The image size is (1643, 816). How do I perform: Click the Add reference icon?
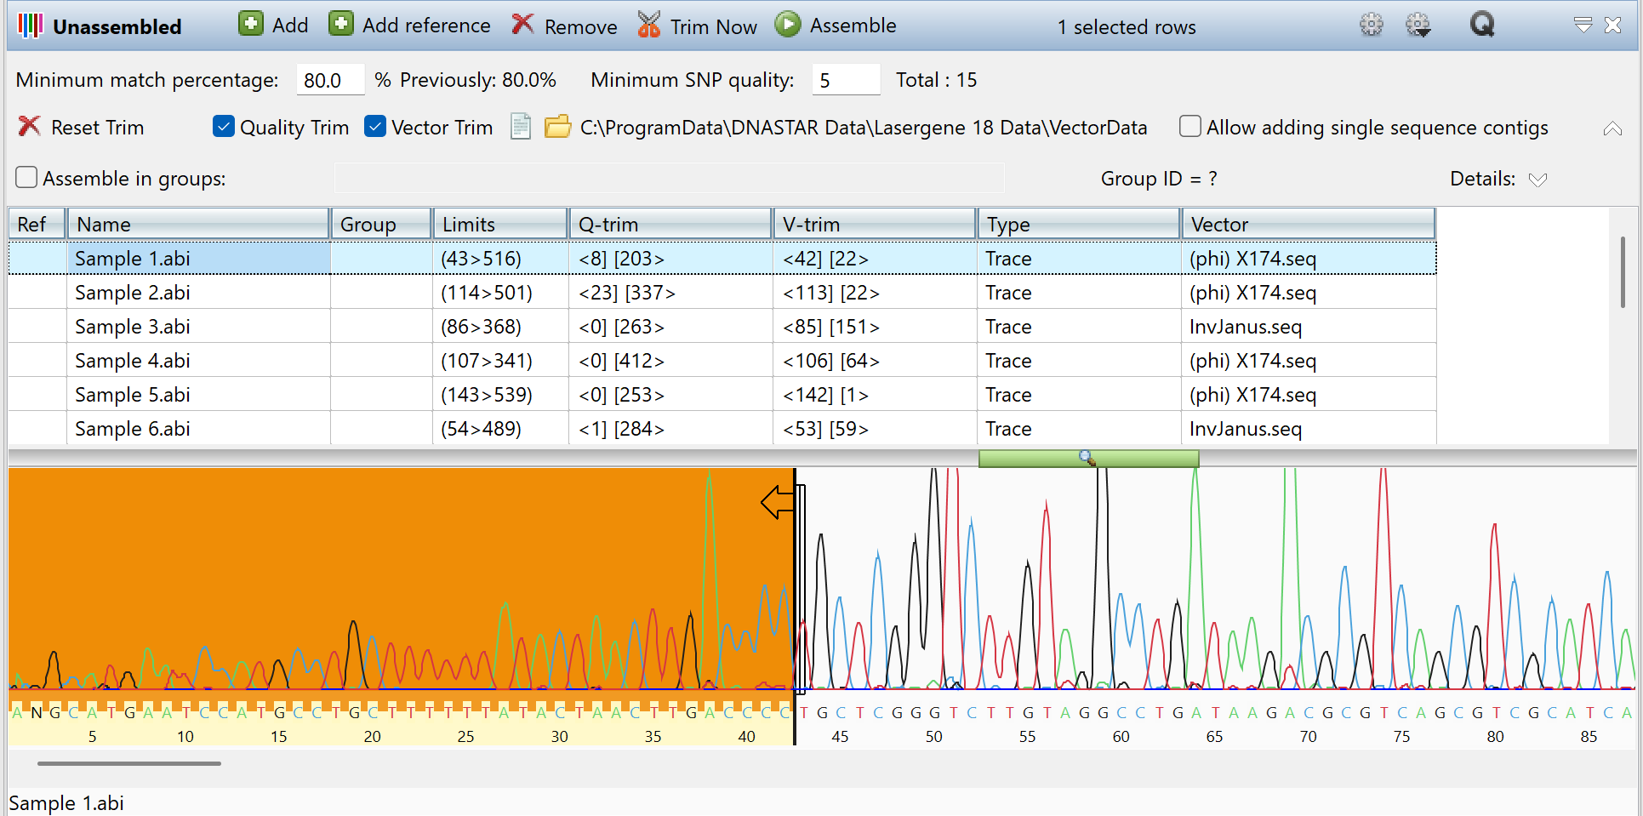340,24
